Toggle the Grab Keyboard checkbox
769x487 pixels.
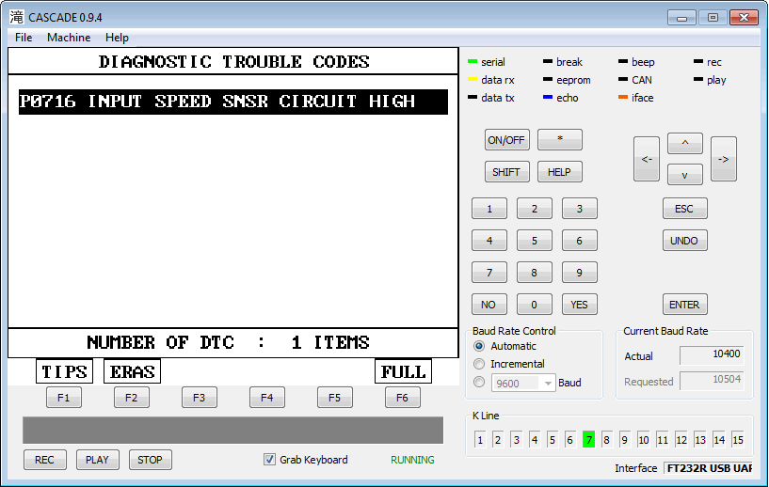pyautogui.click(x=270, y=460)
